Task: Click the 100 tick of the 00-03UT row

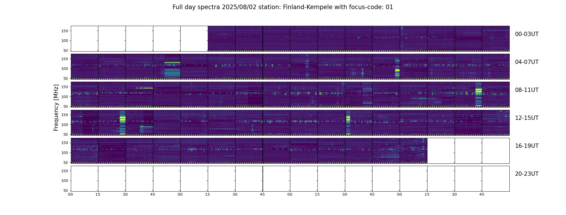Action: [x=65, y=41]
